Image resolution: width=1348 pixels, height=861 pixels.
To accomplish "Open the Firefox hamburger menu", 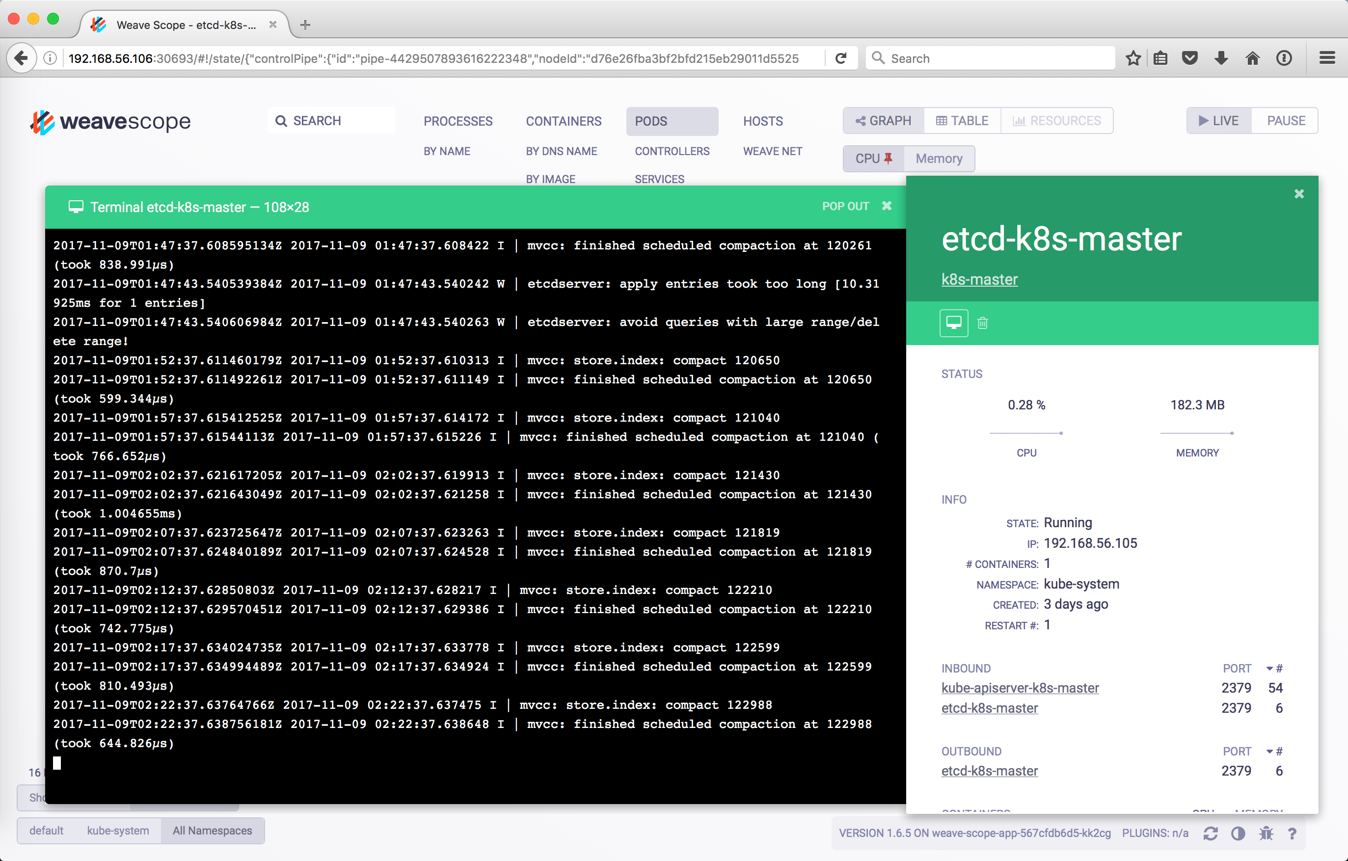I will click(x=1327, y=58).
